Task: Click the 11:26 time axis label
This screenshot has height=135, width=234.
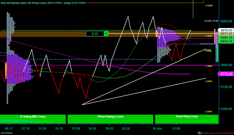Action: [42, 128]
